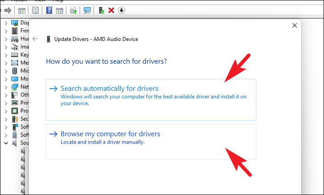Click the blue Help question mark icon
Screen dimensions: 324x195
[x=49, y=10]
